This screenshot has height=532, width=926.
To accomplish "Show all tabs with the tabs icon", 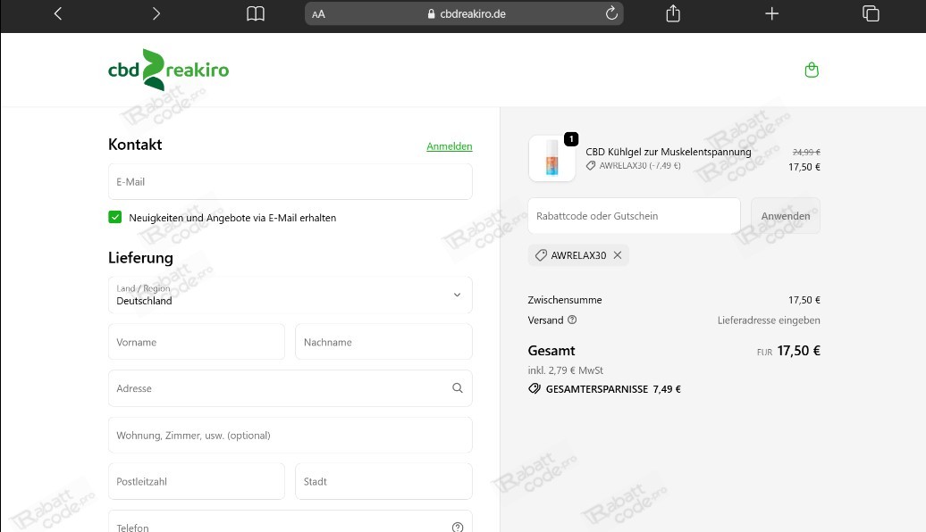I will coord(871,13).
